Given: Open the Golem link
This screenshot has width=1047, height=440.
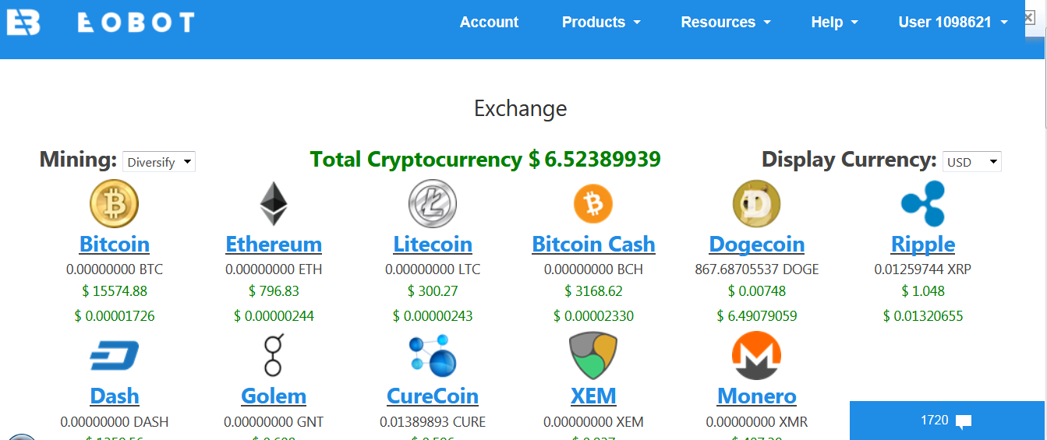Looking at the screenshot, I should [274, 396].
